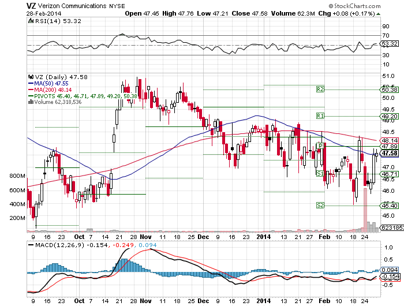Click the MACD 0.094 histogram value tag

(x=390, y=270)
